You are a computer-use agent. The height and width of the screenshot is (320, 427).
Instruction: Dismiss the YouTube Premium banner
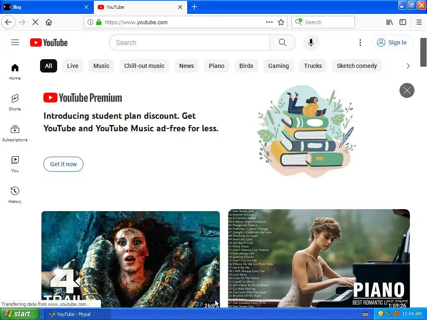click(x=407, y=90)
